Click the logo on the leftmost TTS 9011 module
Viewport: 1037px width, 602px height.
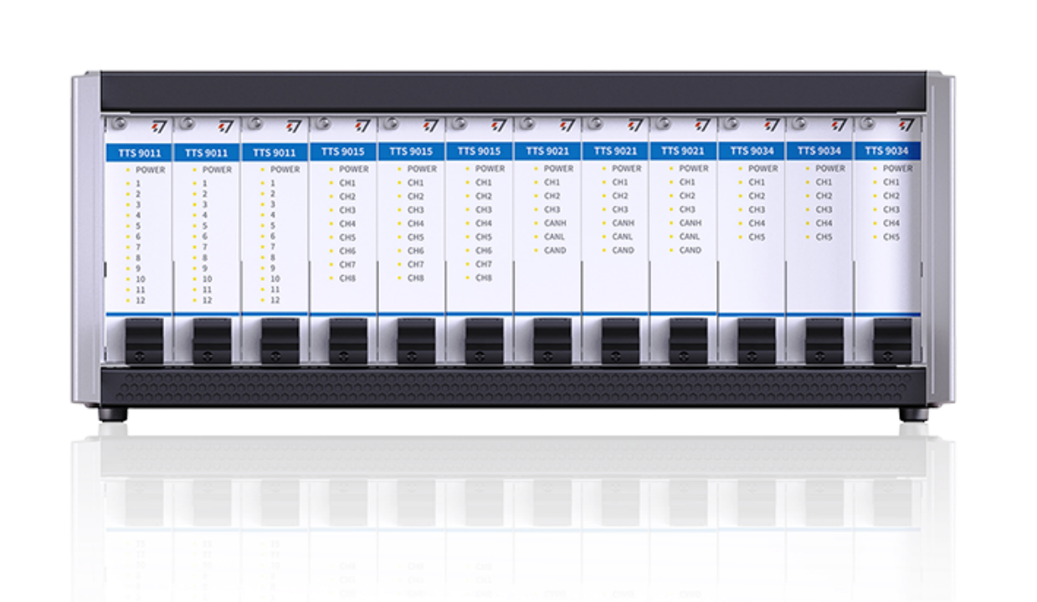click(x=157, y=126)
